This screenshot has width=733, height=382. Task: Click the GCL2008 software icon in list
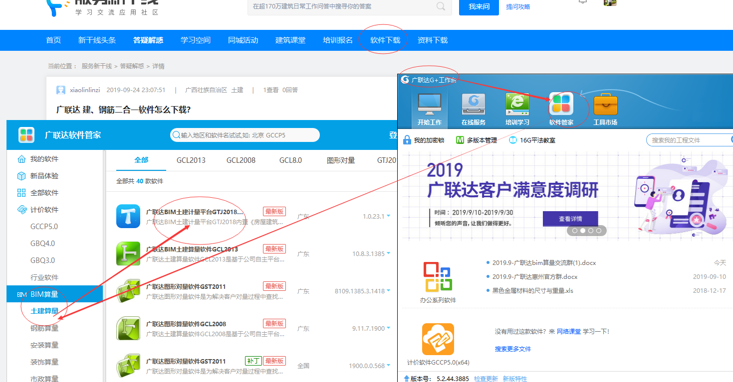128,328
